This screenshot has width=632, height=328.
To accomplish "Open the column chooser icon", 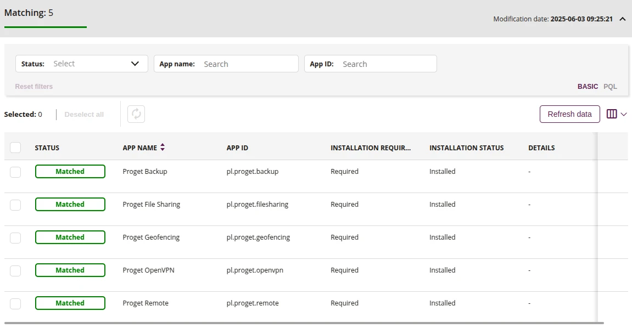I will point(612,114).
